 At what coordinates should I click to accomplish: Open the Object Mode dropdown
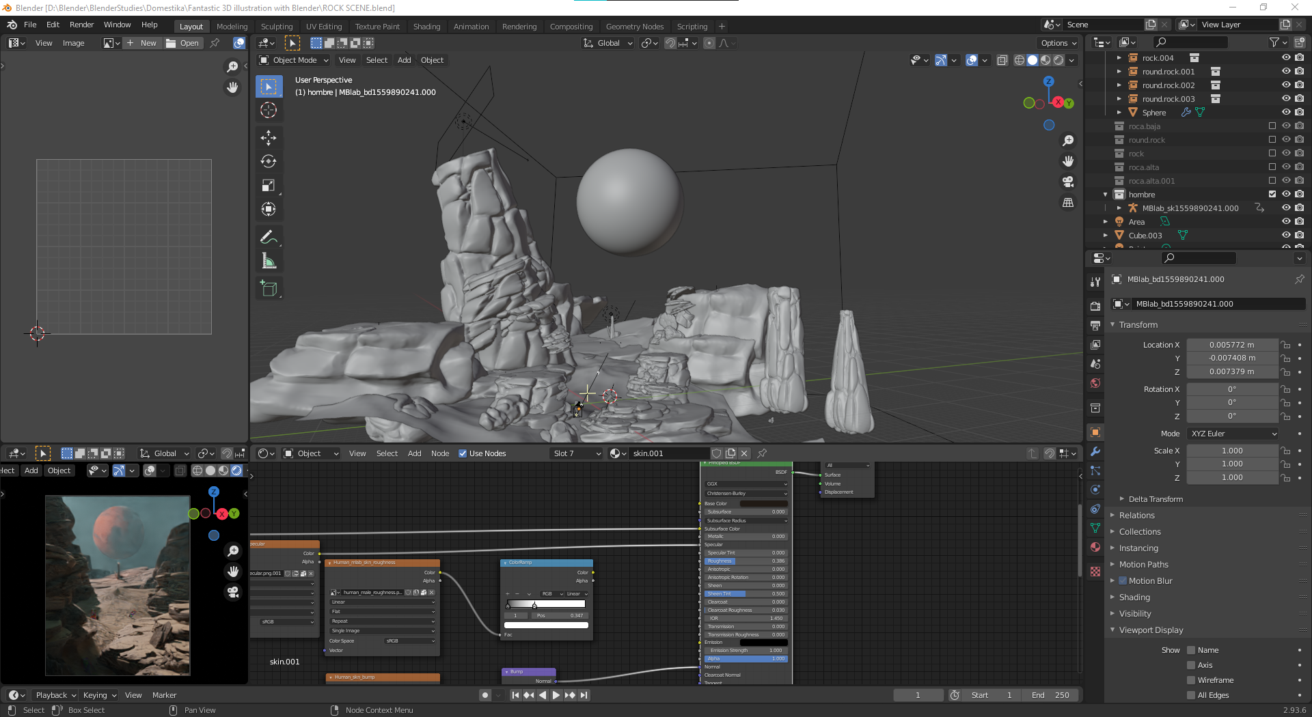[x=294, y=60]
